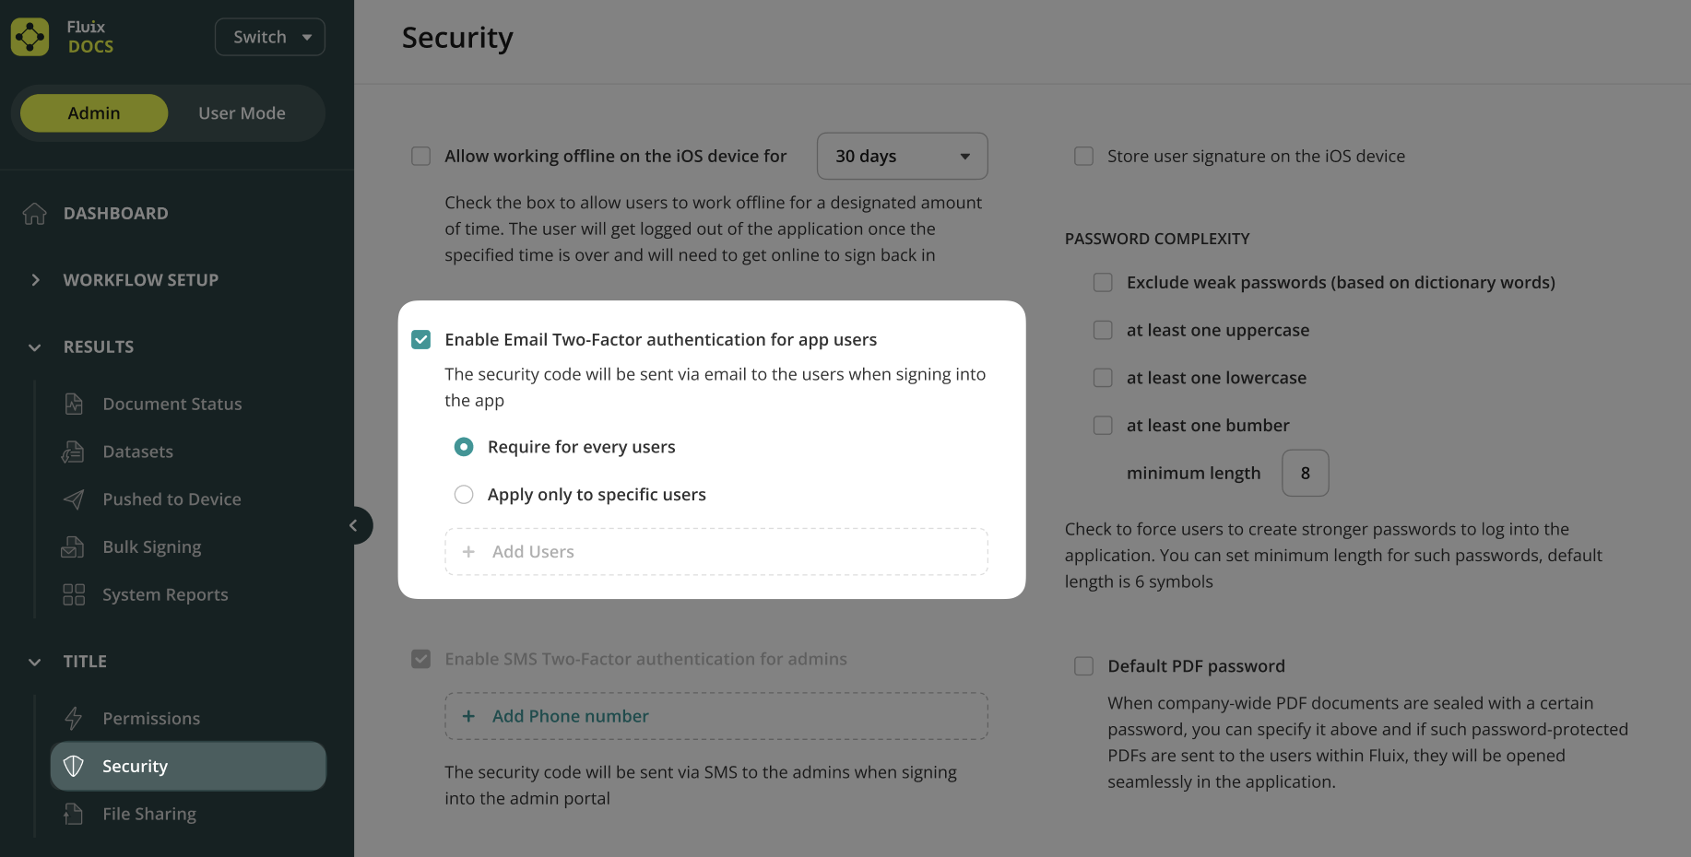Click the Pushed to Device paper-plane icon
This screenshot has height=857, width=1691.
pos(74,499)
